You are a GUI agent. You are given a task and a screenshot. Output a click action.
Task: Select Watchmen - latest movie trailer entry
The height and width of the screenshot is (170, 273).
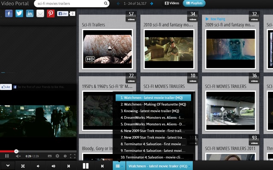(x=153, y=98)
